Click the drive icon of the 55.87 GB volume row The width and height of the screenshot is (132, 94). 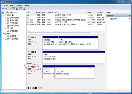(28, 17)
